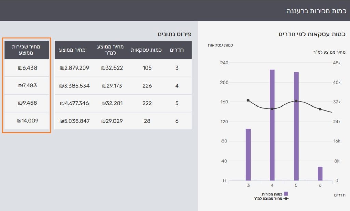Screen dimensions: 350x211
Task: Select the purple bar for 5 rooms
Action: [296, 126]
